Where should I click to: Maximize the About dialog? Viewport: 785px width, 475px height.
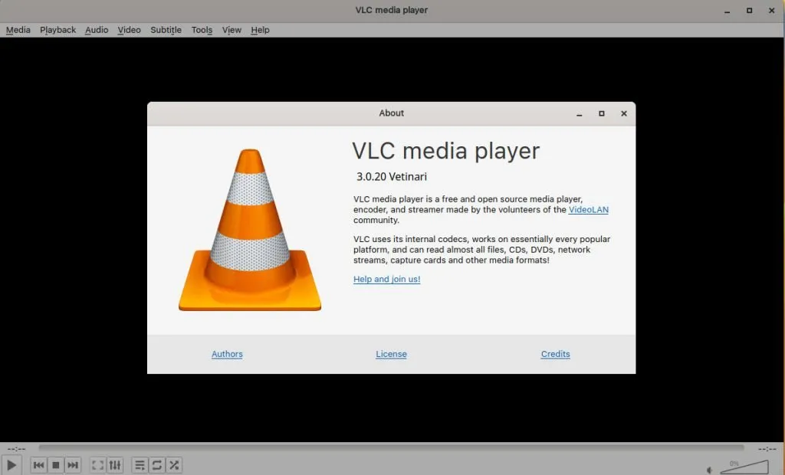pyautogui.click(x=602, y=113)
